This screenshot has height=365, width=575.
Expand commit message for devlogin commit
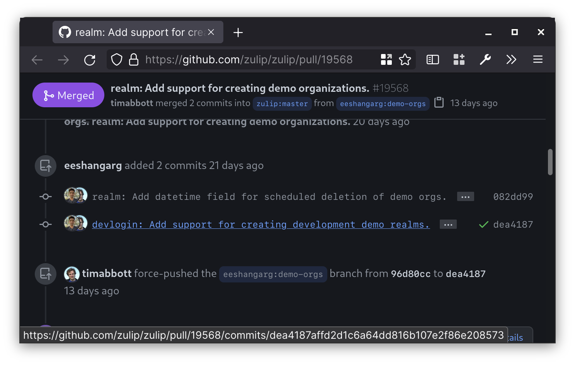click(448, 225)
